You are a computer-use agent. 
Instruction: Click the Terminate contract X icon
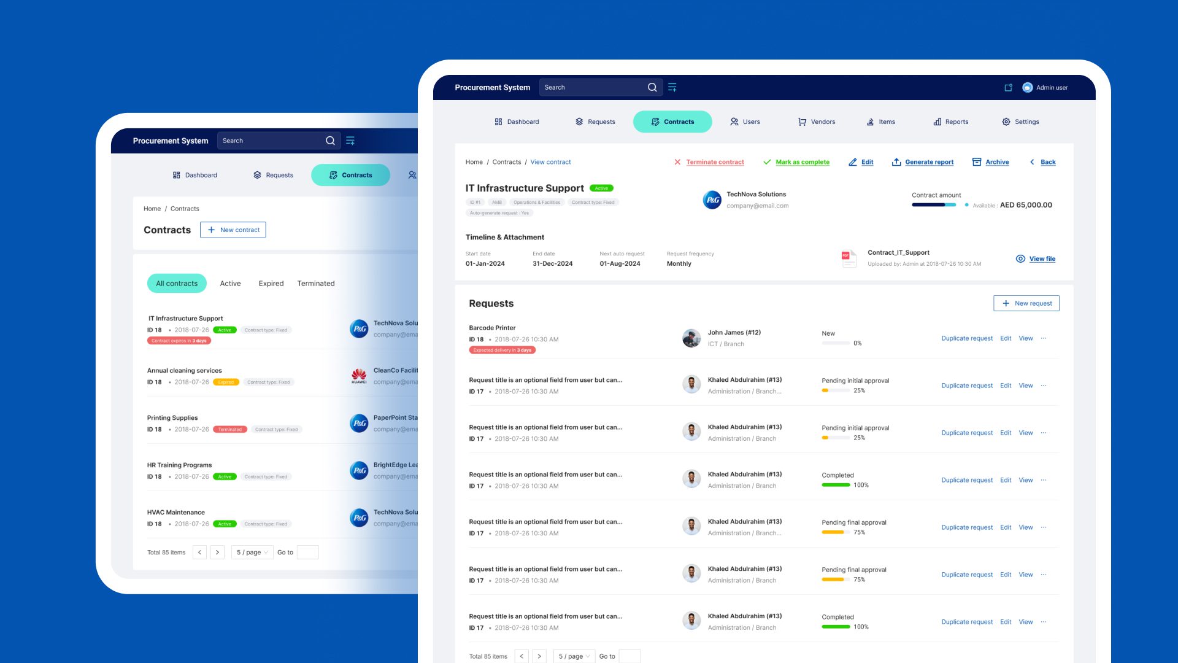pos(677,162)
